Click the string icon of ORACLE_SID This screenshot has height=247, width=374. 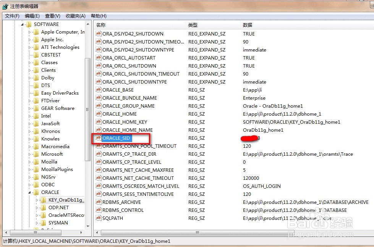tap(98, 138)
